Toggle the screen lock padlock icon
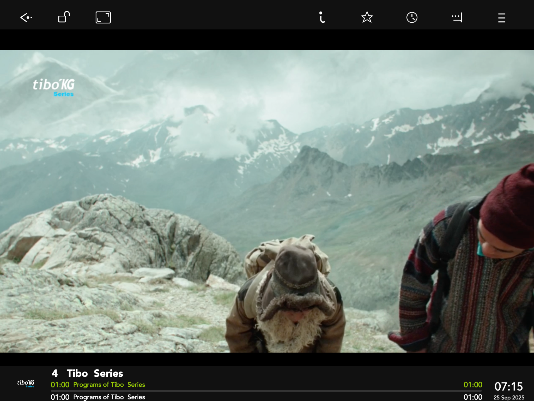The width and height of the screenshot is (534, 401). point(64,17)
